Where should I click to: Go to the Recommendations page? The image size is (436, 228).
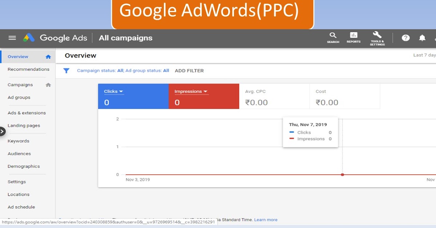click(x=28, y=69)
